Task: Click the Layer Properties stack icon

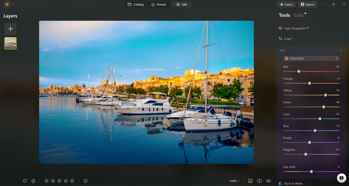Action: click(280, 28)
